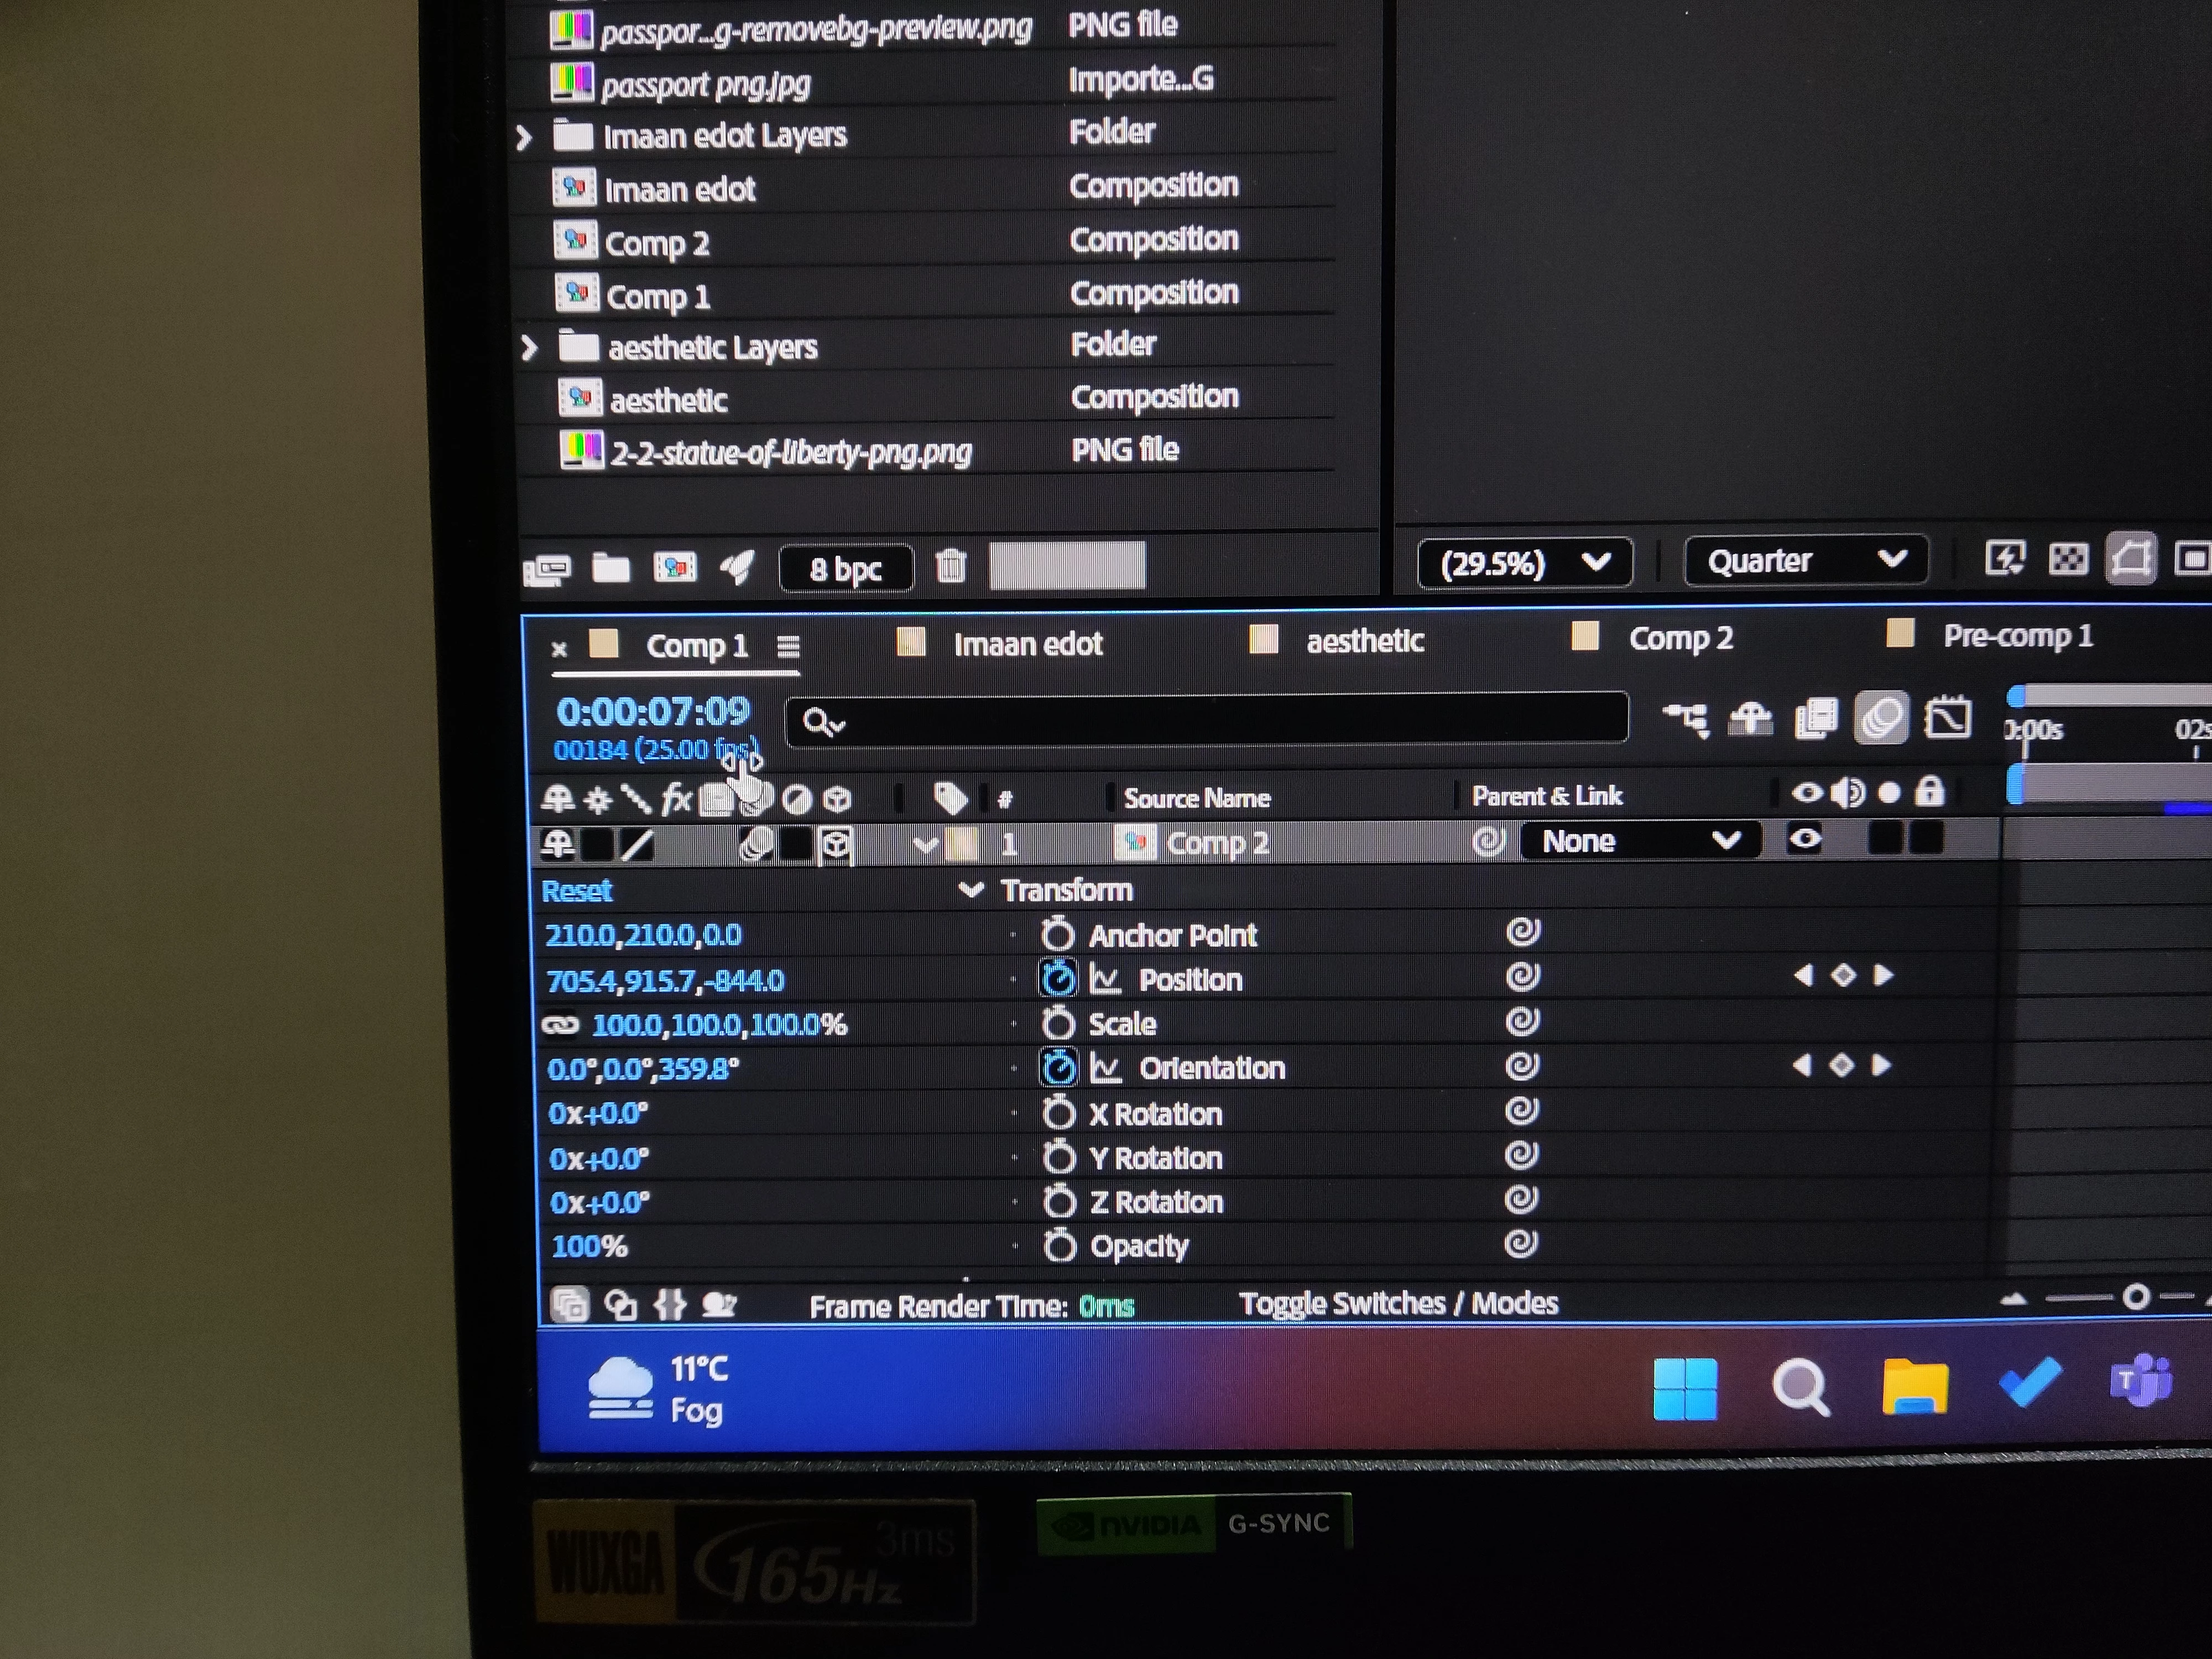Create a new folder in the Project panel

[611, 568]
